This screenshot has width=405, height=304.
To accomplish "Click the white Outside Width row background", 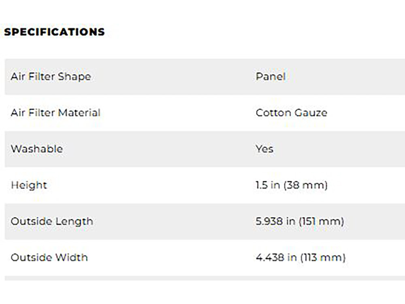I will tap(205, 258).
